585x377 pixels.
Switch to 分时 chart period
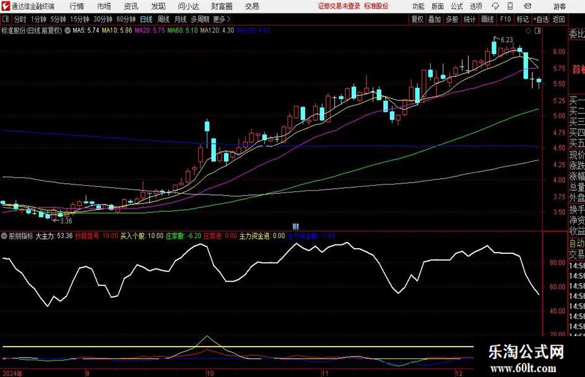[x=20, y=19]
